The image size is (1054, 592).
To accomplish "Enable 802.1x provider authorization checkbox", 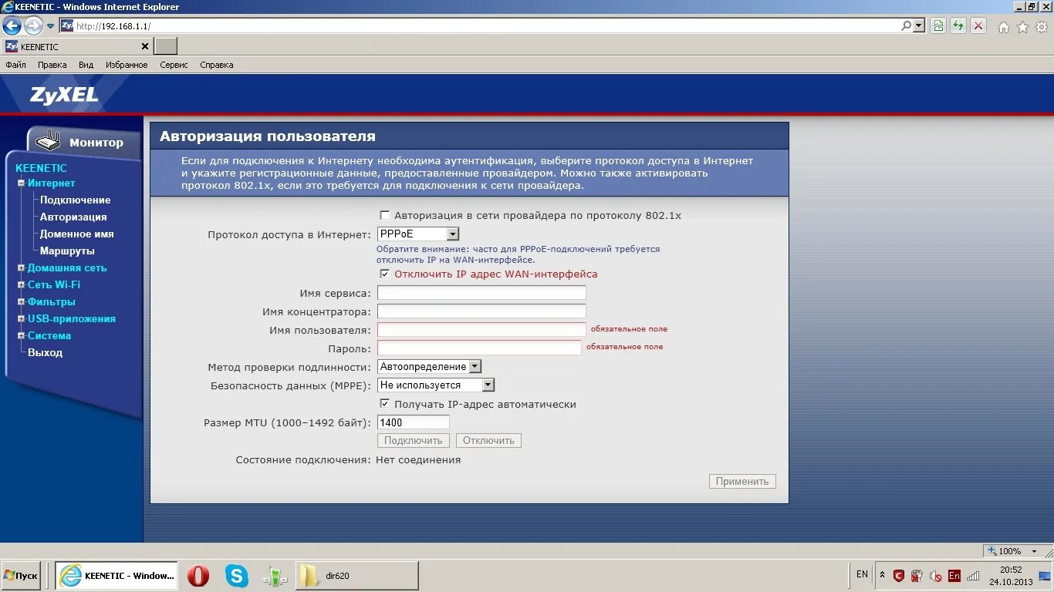I will pyautogui.click(x=385, y=216).
